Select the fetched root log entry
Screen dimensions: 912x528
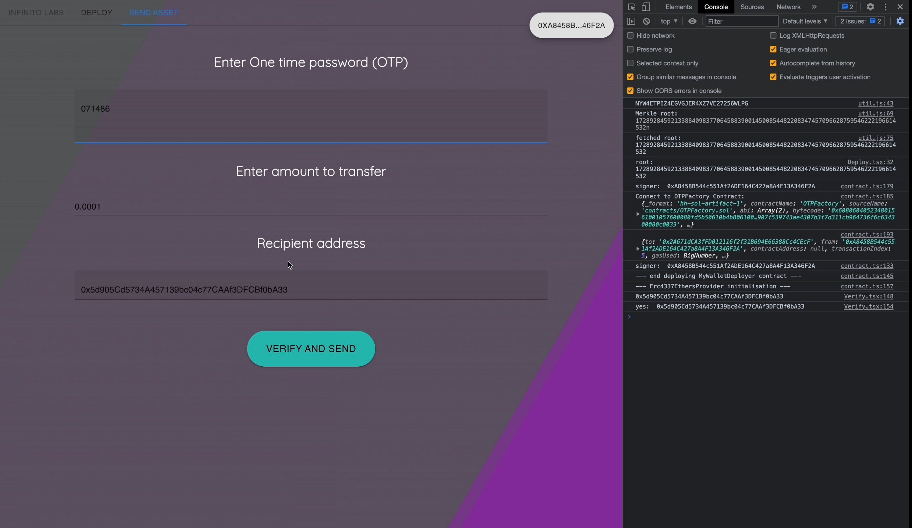pos(766,145)
